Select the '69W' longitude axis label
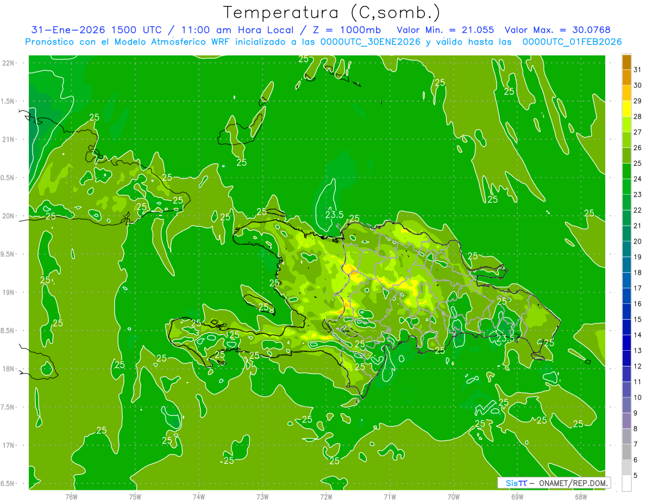Image resolution: width=652 pixels, height=504 pixels. click(x=517, y=497)
